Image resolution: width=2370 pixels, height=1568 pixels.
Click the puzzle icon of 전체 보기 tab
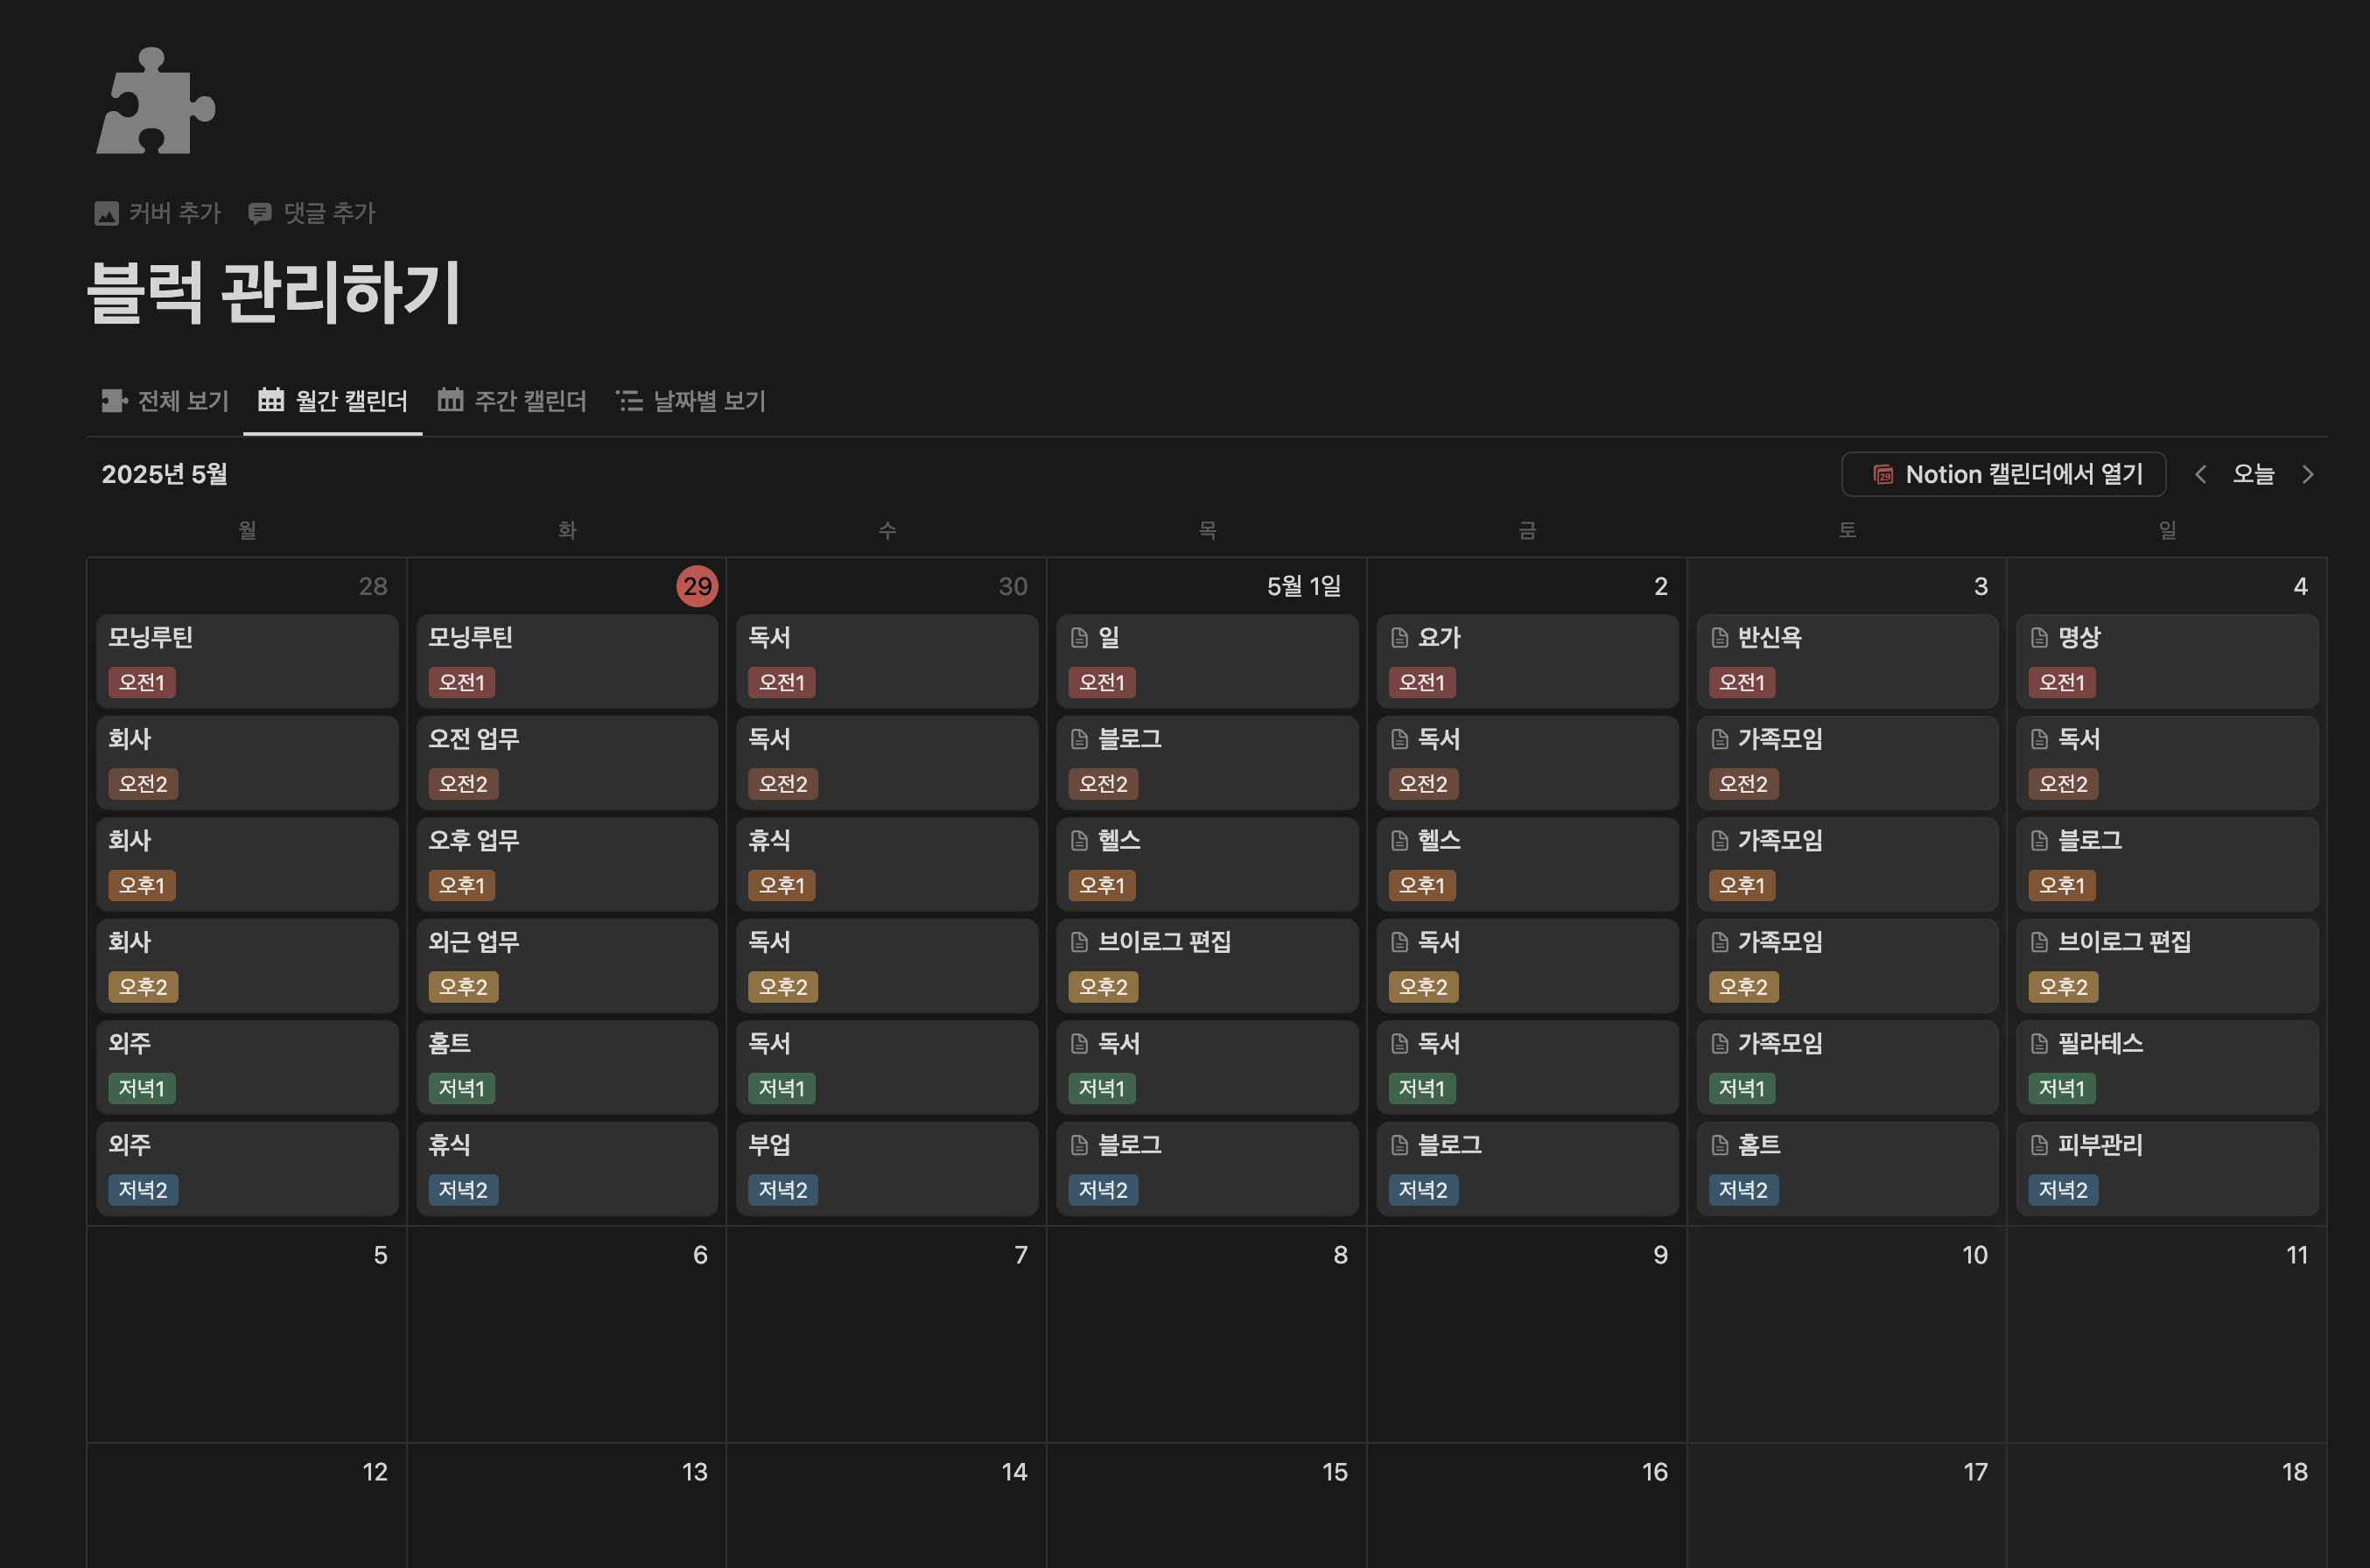114,401
